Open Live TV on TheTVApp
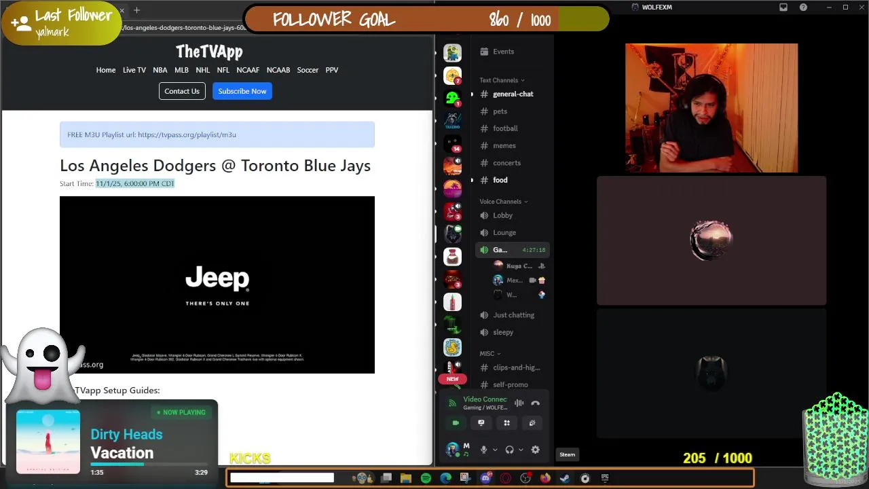The width and height of the screenshot is (869, 489). [134, 70]
